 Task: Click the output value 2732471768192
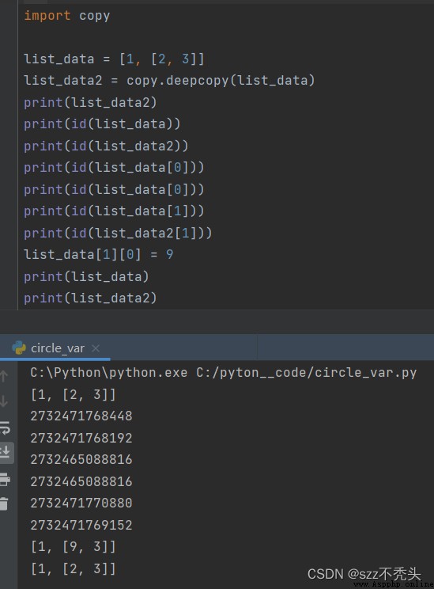(x=81, y=438)
